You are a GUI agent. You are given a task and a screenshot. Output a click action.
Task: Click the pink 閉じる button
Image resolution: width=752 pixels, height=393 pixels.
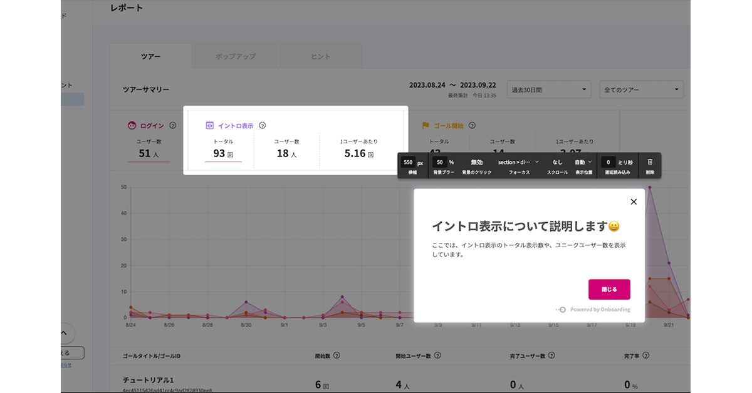609,290
